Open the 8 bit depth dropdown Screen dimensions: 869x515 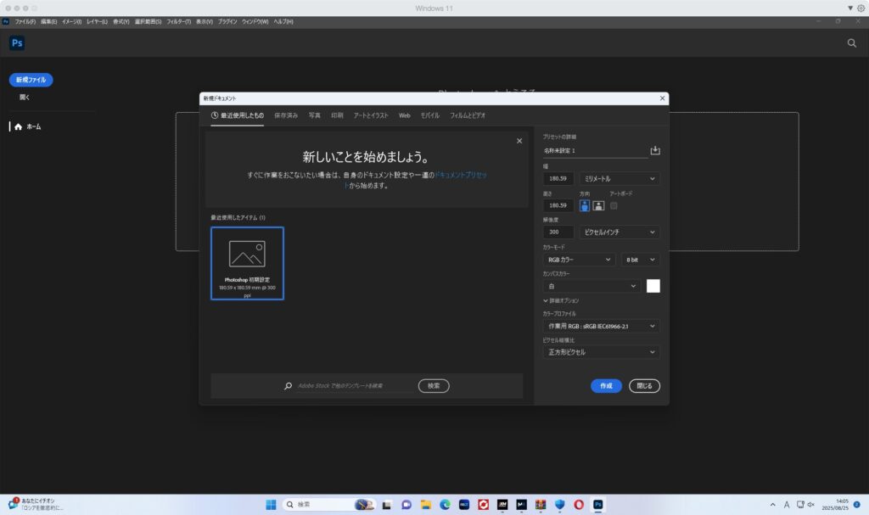point(640,260)
